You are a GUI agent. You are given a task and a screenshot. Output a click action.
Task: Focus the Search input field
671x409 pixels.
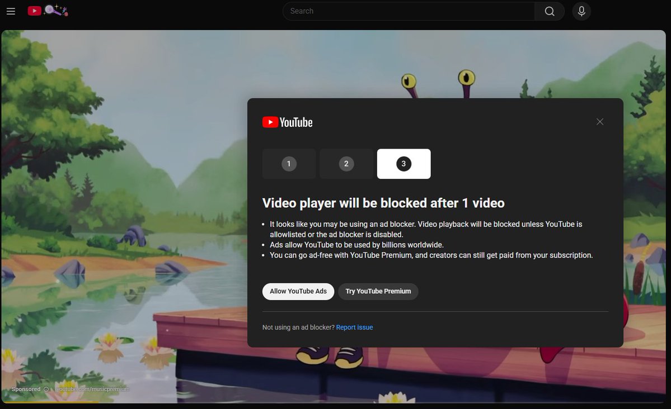point(409,11)
